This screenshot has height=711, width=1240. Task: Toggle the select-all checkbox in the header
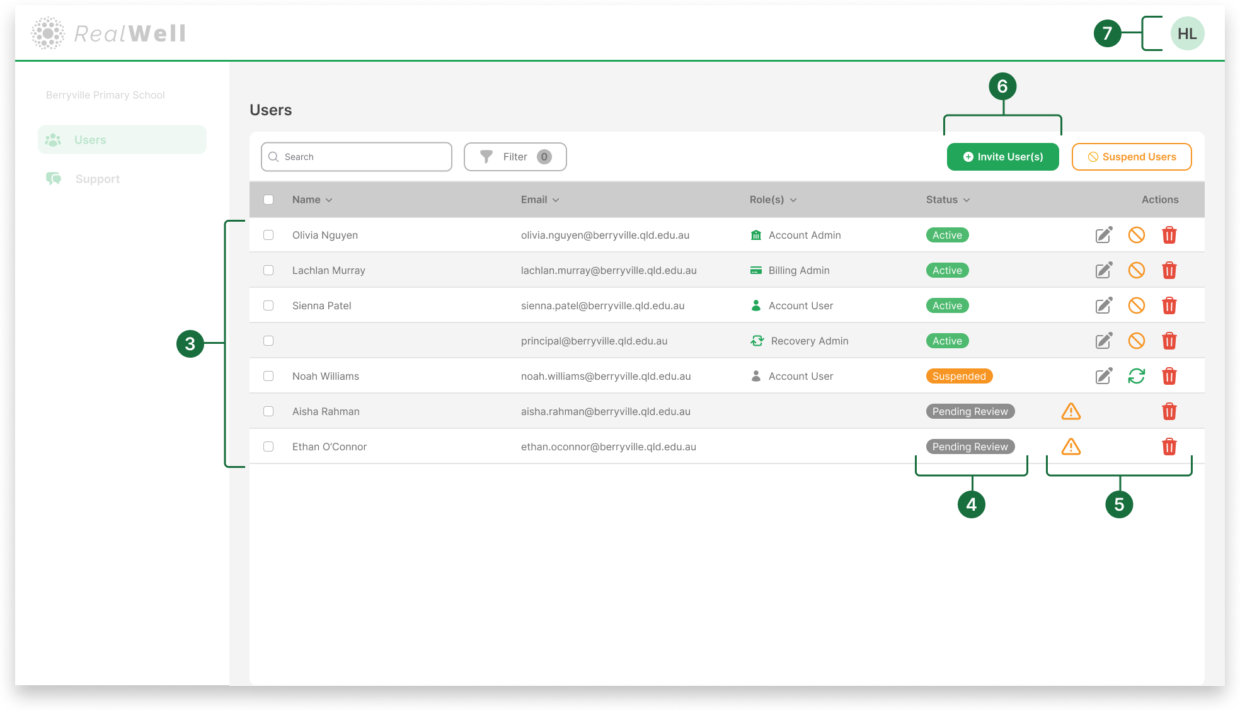click(x=268, y=199)
